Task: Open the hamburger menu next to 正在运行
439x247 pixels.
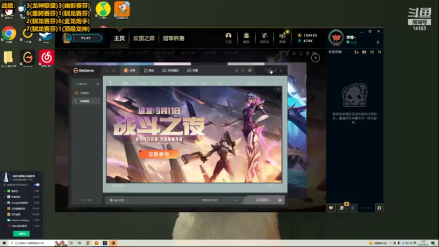Action: click(x=280, y=200)
